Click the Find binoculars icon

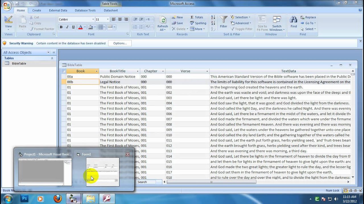[x=293, y=20]
